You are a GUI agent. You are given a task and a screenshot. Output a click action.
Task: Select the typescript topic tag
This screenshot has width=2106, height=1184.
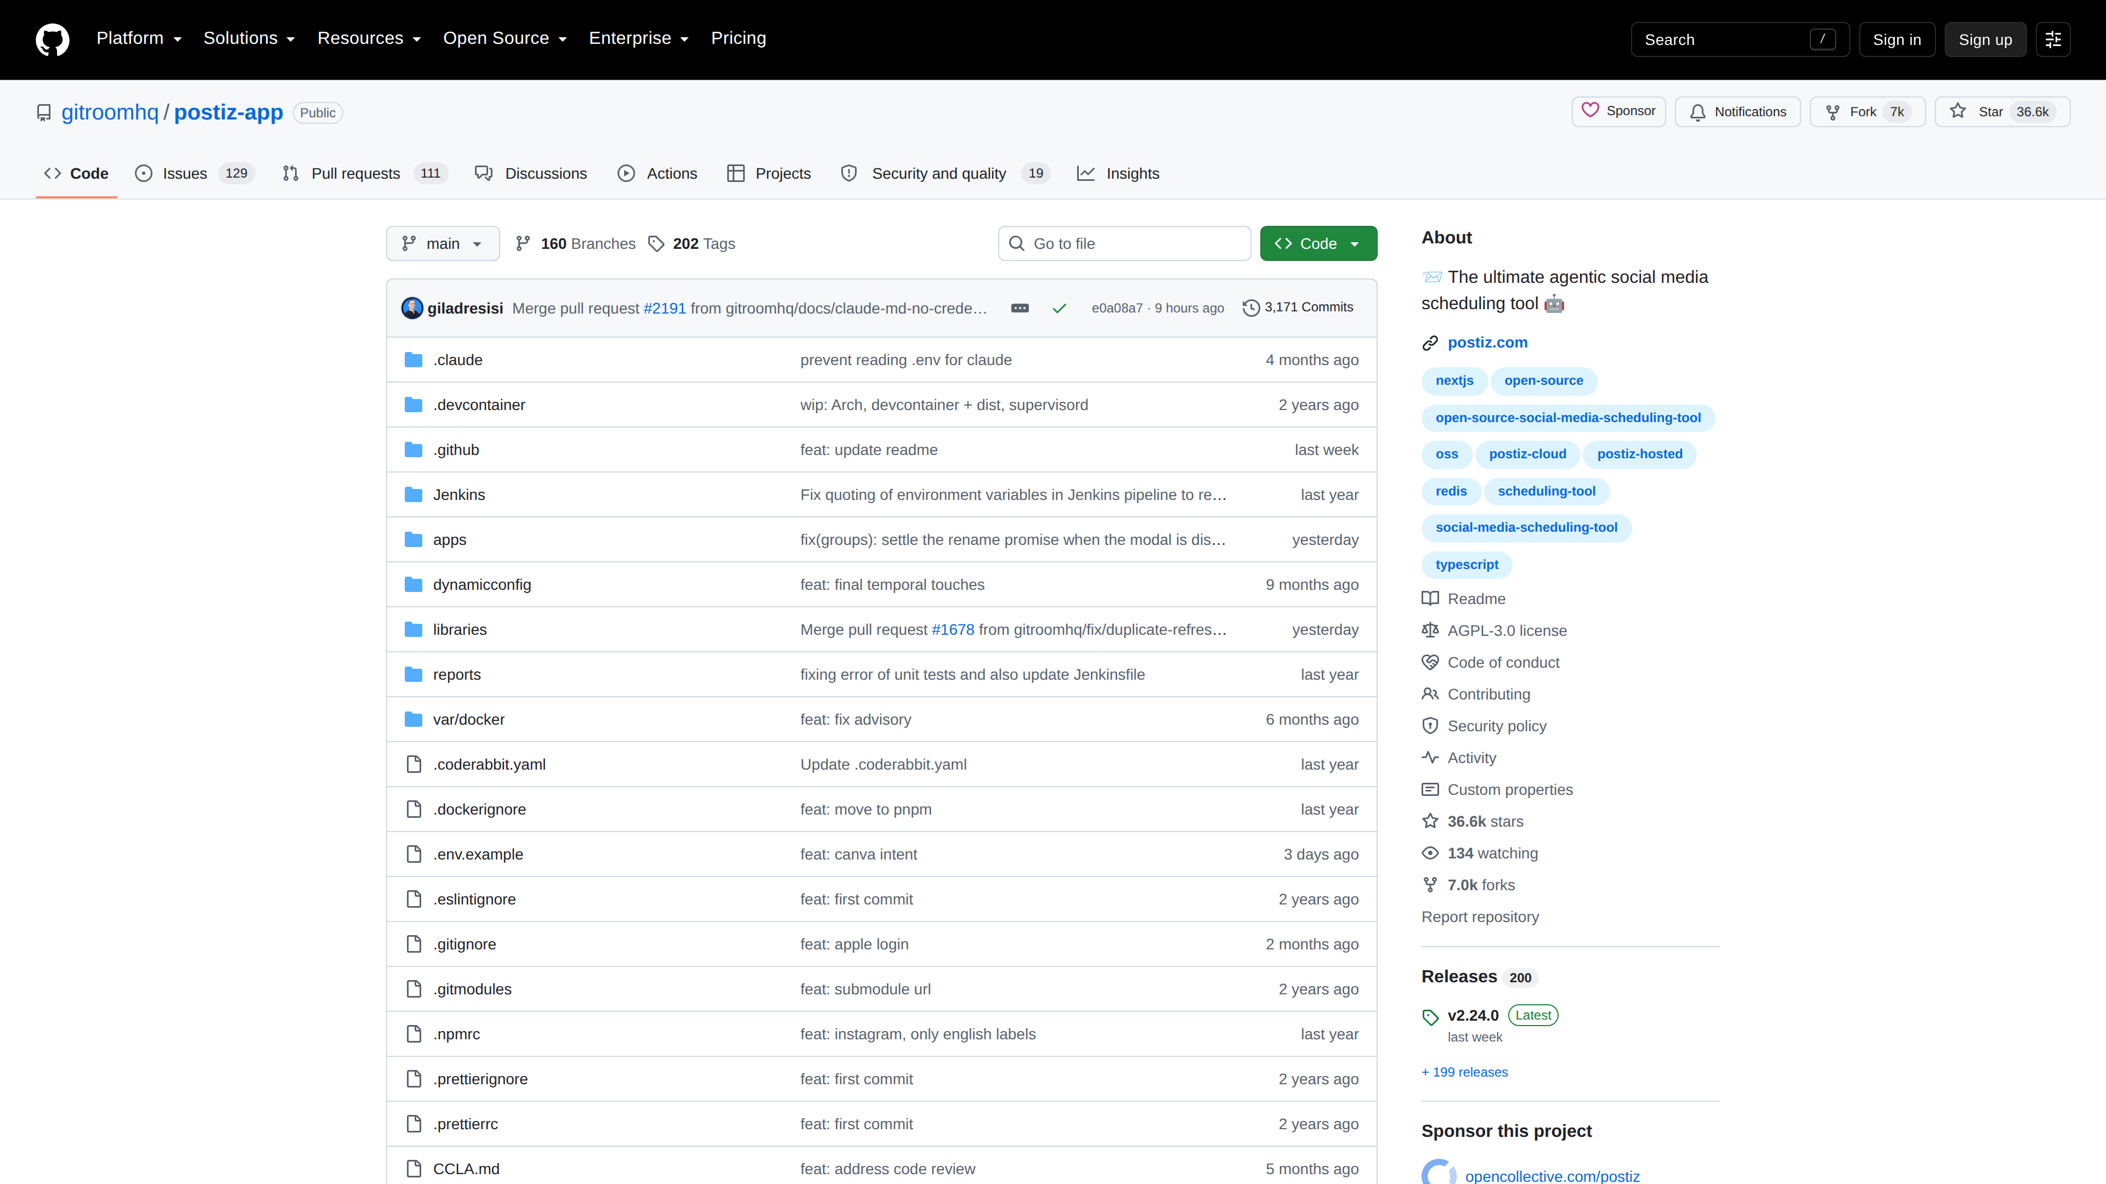[1467, 565]
